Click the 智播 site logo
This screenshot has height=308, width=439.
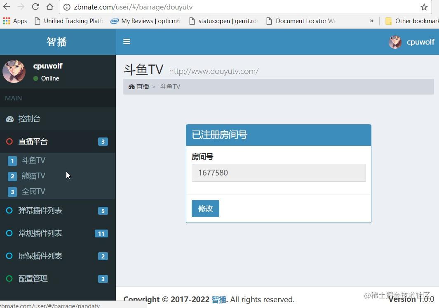(x=57, y=42)
